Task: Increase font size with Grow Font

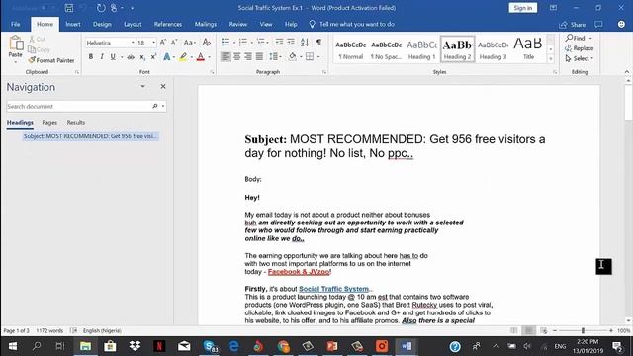Action: [163, 43]
